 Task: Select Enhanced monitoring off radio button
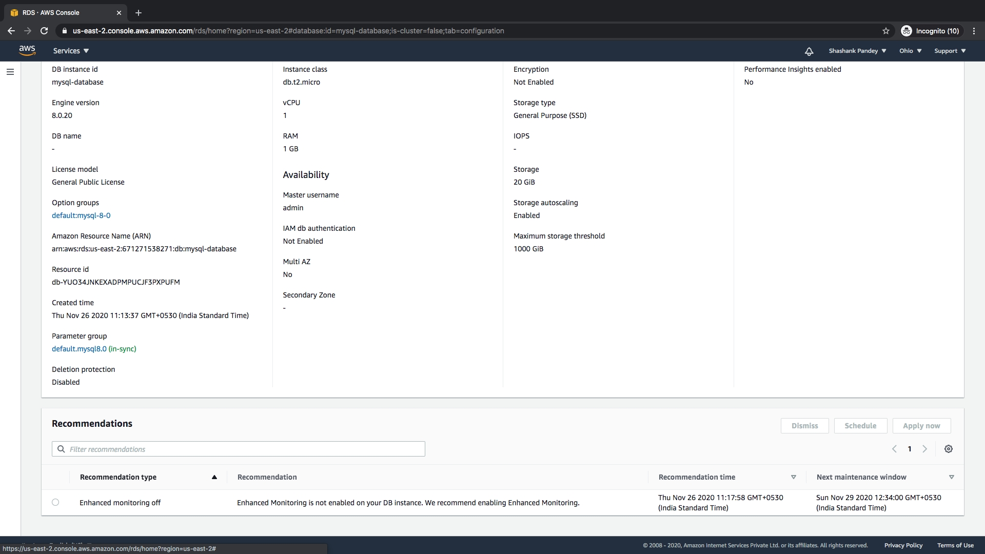55,502
